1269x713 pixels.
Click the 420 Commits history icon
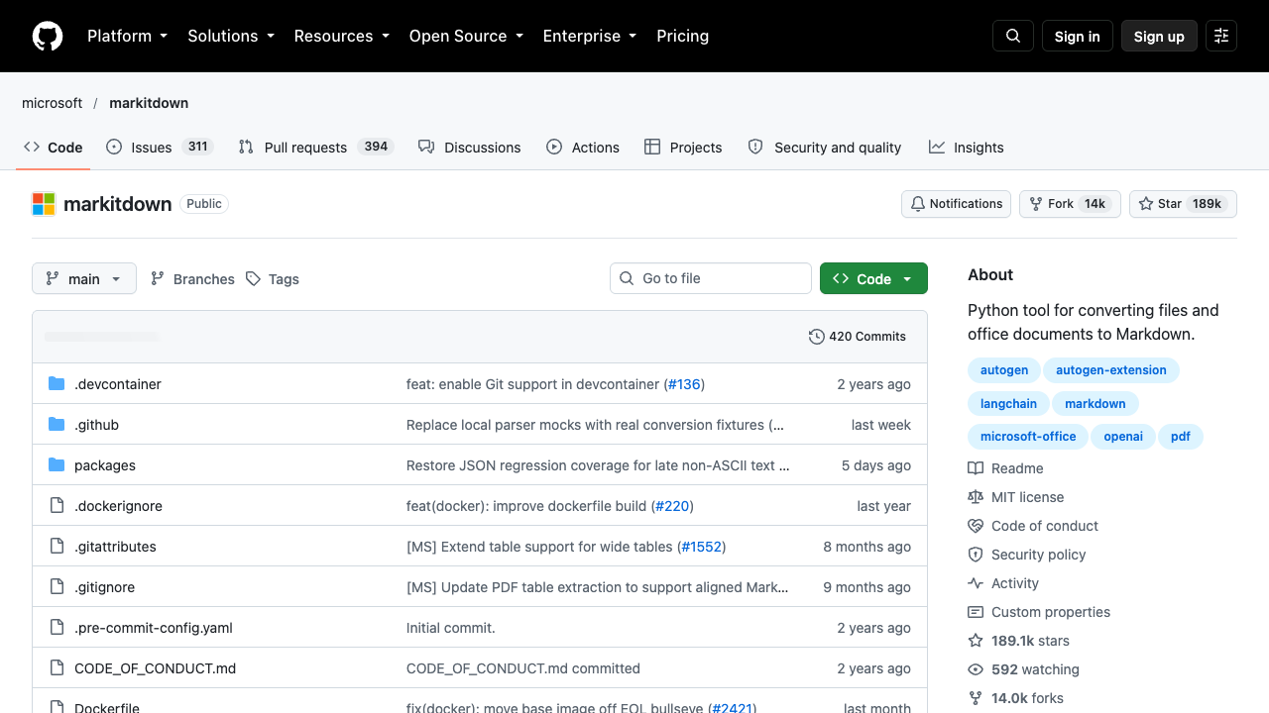click(x=817, y=337)
